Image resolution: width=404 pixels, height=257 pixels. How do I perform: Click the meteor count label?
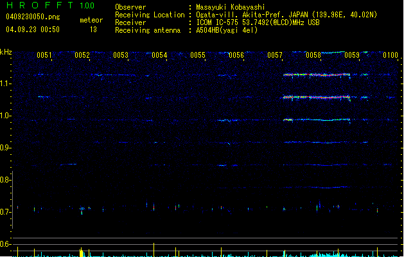[91, 20]
